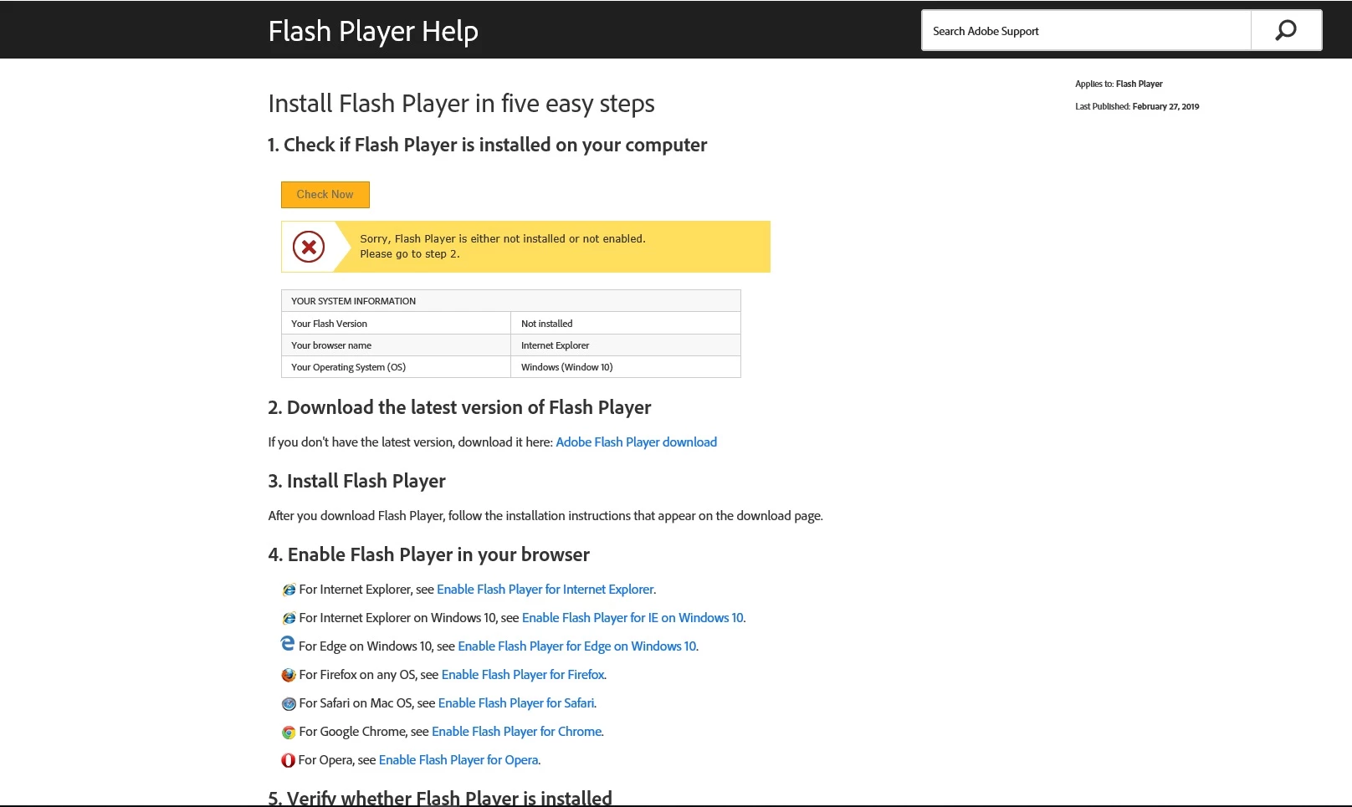Open Enable Flash Player for Opera link
Viewport: 1352px width, 807px height.
pos(458,759)
